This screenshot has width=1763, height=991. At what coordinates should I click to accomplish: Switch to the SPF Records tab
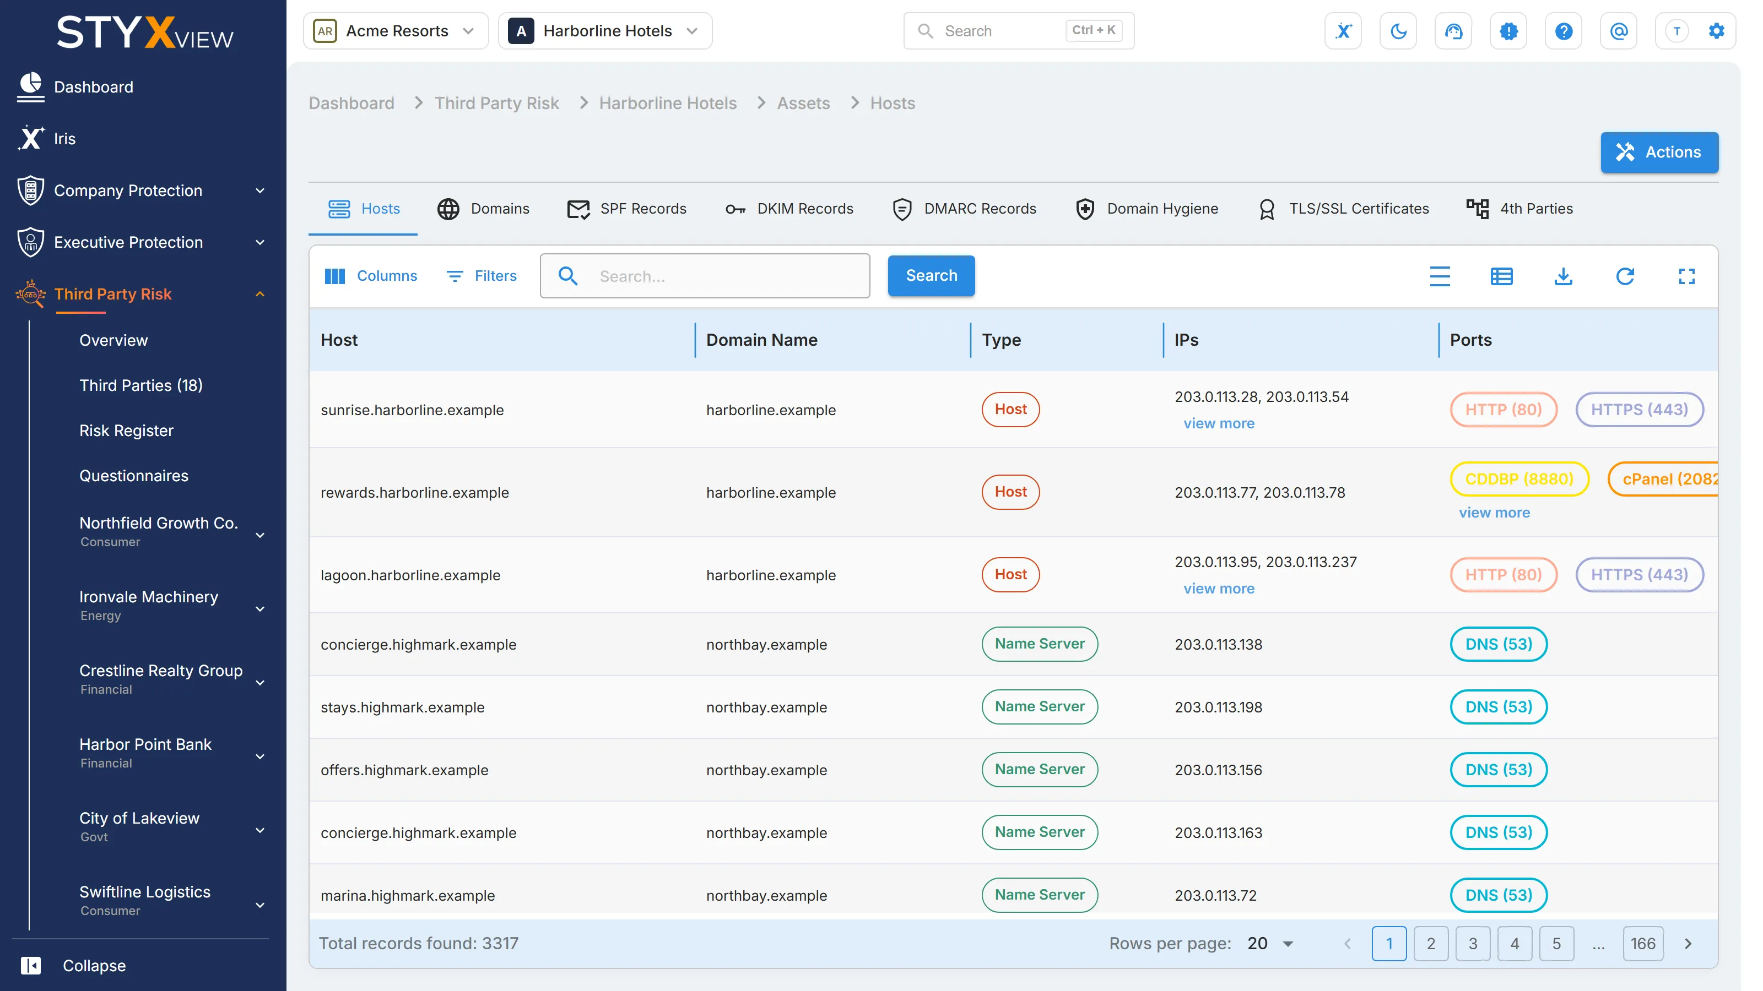(626, 209)
